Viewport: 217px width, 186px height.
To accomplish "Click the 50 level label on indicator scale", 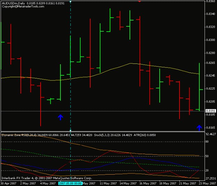I will 207,156.
